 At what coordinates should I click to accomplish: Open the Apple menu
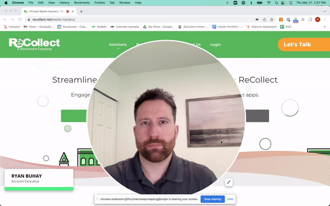(6, 3)
